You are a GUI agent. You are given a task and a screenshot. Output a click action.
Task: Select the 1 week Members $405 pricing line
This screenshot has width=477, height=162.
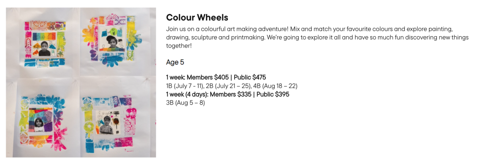(216, 77)
